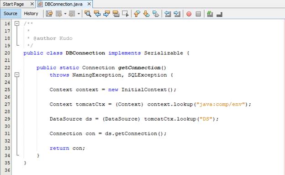Click ds.getConnection() call on line 31
The image size is (285, 175).
(134, 133)
